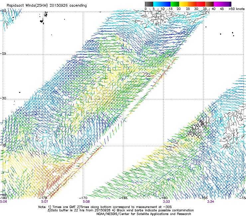
Task: Click the purple 3:33 time label
Action: pyautogui.click(x=166, y=202)
